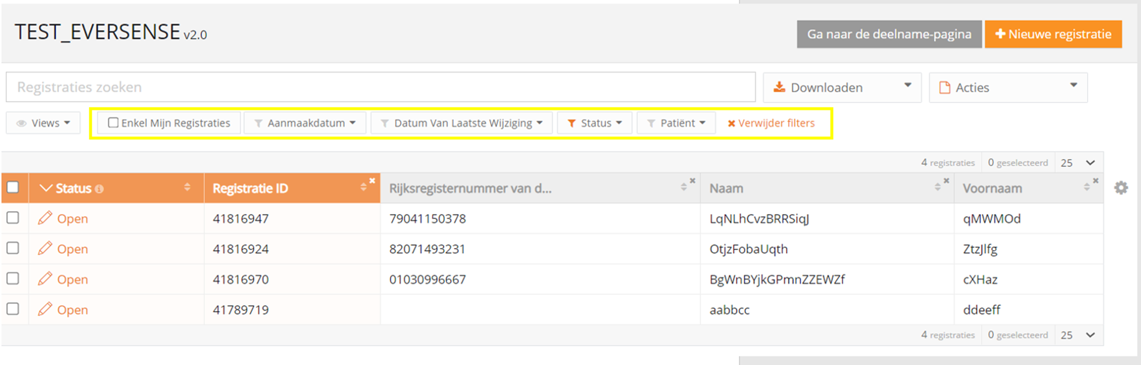The image size is (1141, 365).
Task: Sort by the Rijksregisternummer column arrows
Action: click(x=684, y=187)
